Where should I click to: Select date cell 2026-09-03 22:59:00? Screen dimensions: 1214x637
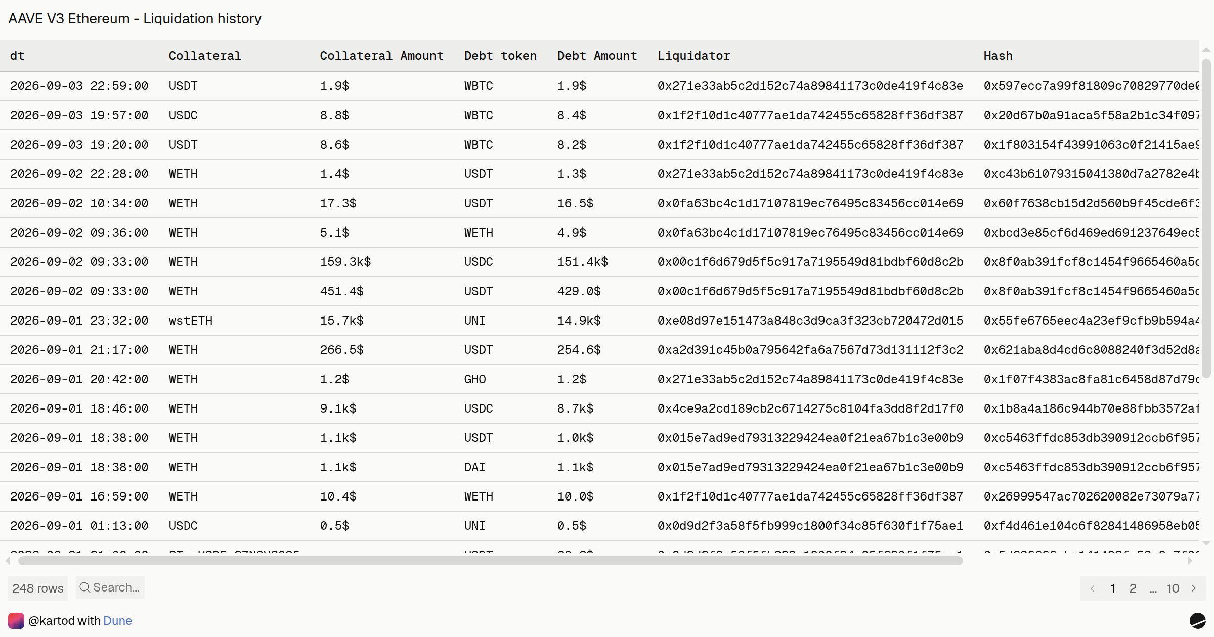(x=79, y=86)
